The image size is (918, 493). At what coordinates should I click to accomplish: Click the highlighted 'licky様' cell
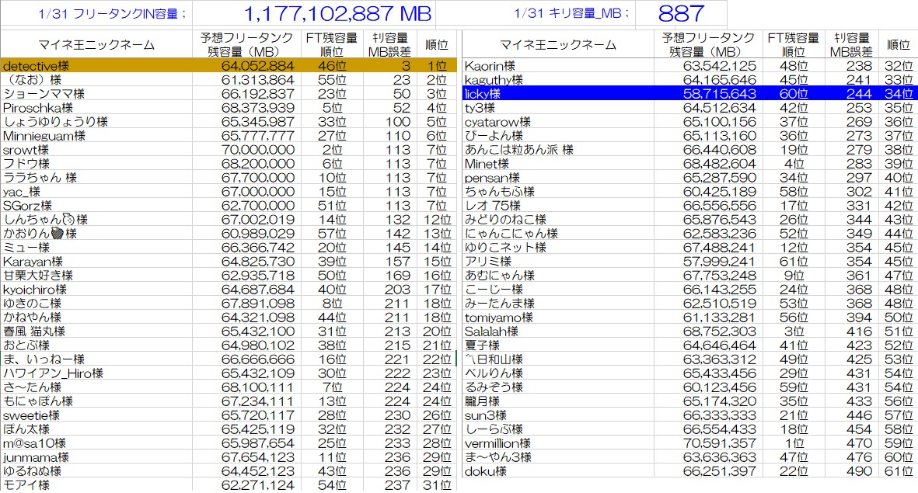[558, 94]
